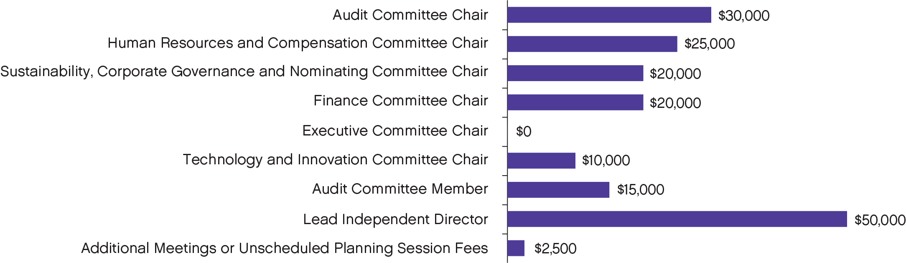Select the Additional Meetings or Unscheduled Planning label
The image size is (906, 263).
(x=285, y=248)
